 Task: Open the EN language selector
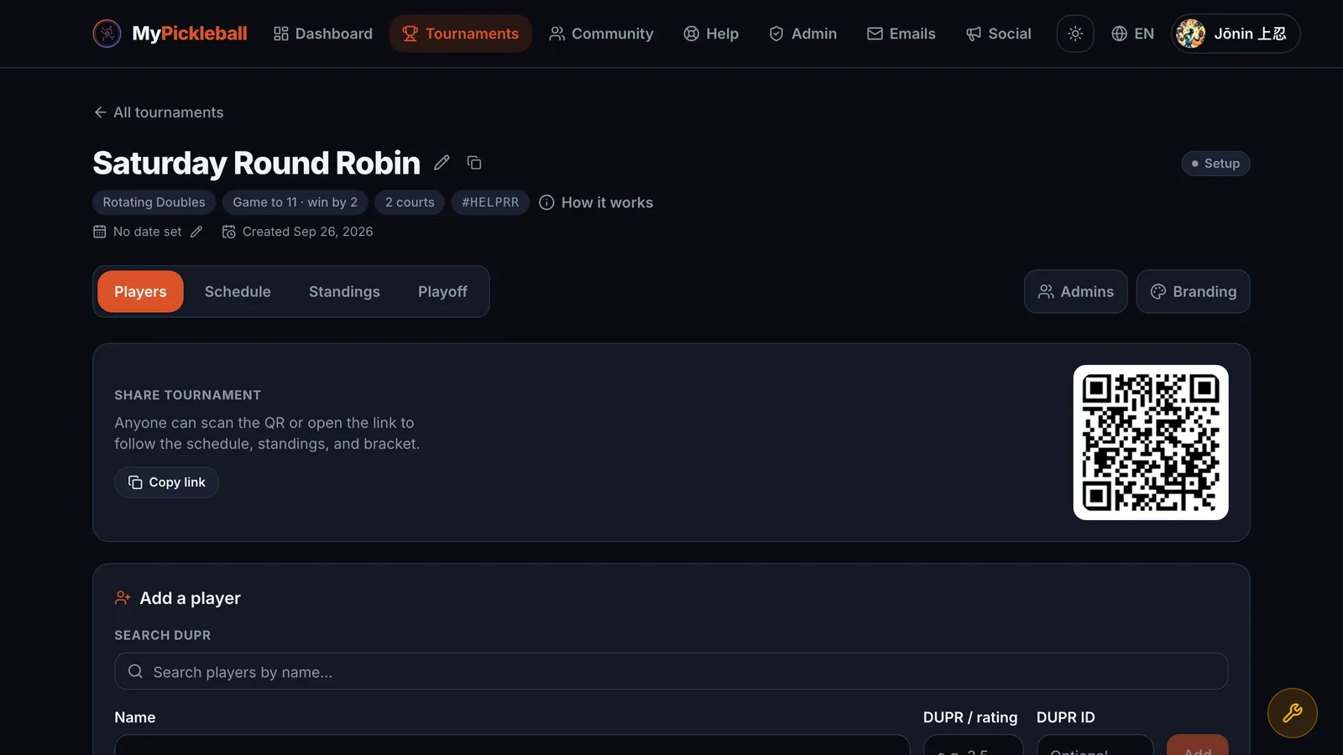(x=1132, y=34)
